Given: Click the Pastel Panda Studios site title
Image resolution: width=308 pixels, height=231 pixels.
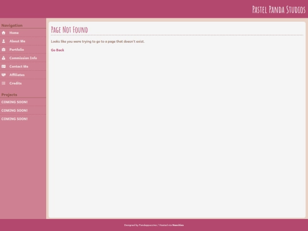Looking at the screenshot, I should (x=279, y=10).
